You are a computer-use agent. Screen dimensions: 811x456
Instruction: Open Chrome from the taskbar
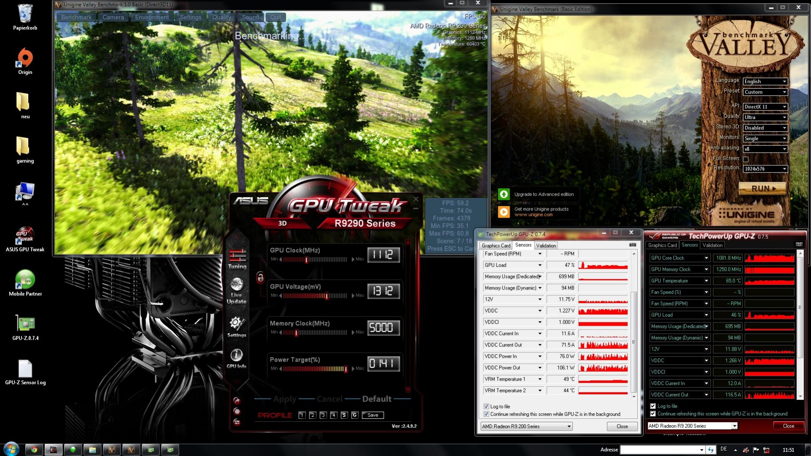(34, 450)
